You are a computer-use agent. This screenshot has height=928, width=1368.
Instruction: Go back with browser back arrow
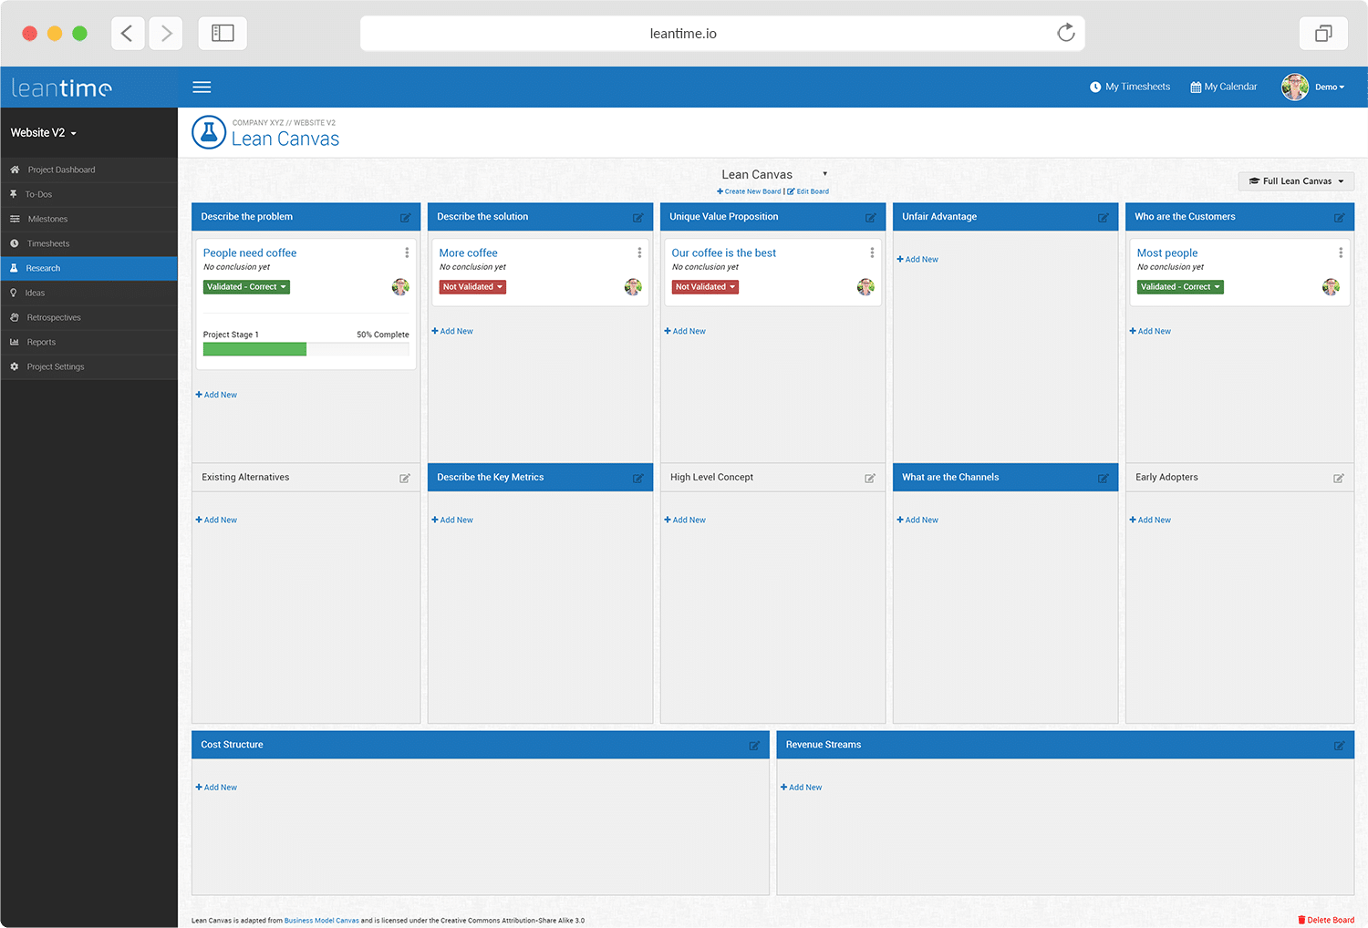coord(128,34)
